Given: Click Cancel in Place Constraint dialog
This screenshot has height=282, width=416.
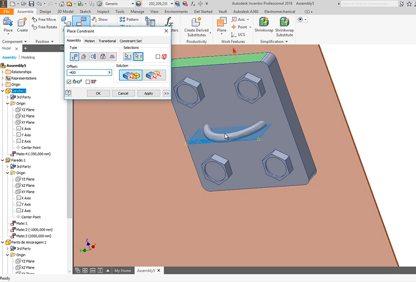Looking at the screenshot, I should coord(123,93).
